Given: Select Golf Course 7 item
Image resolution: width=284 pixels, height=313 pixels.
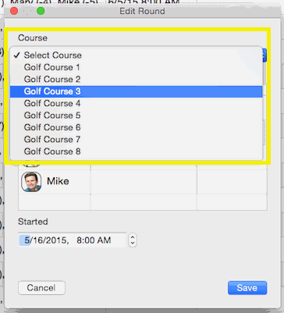Looking at the screenshot, I should (136, 140).
